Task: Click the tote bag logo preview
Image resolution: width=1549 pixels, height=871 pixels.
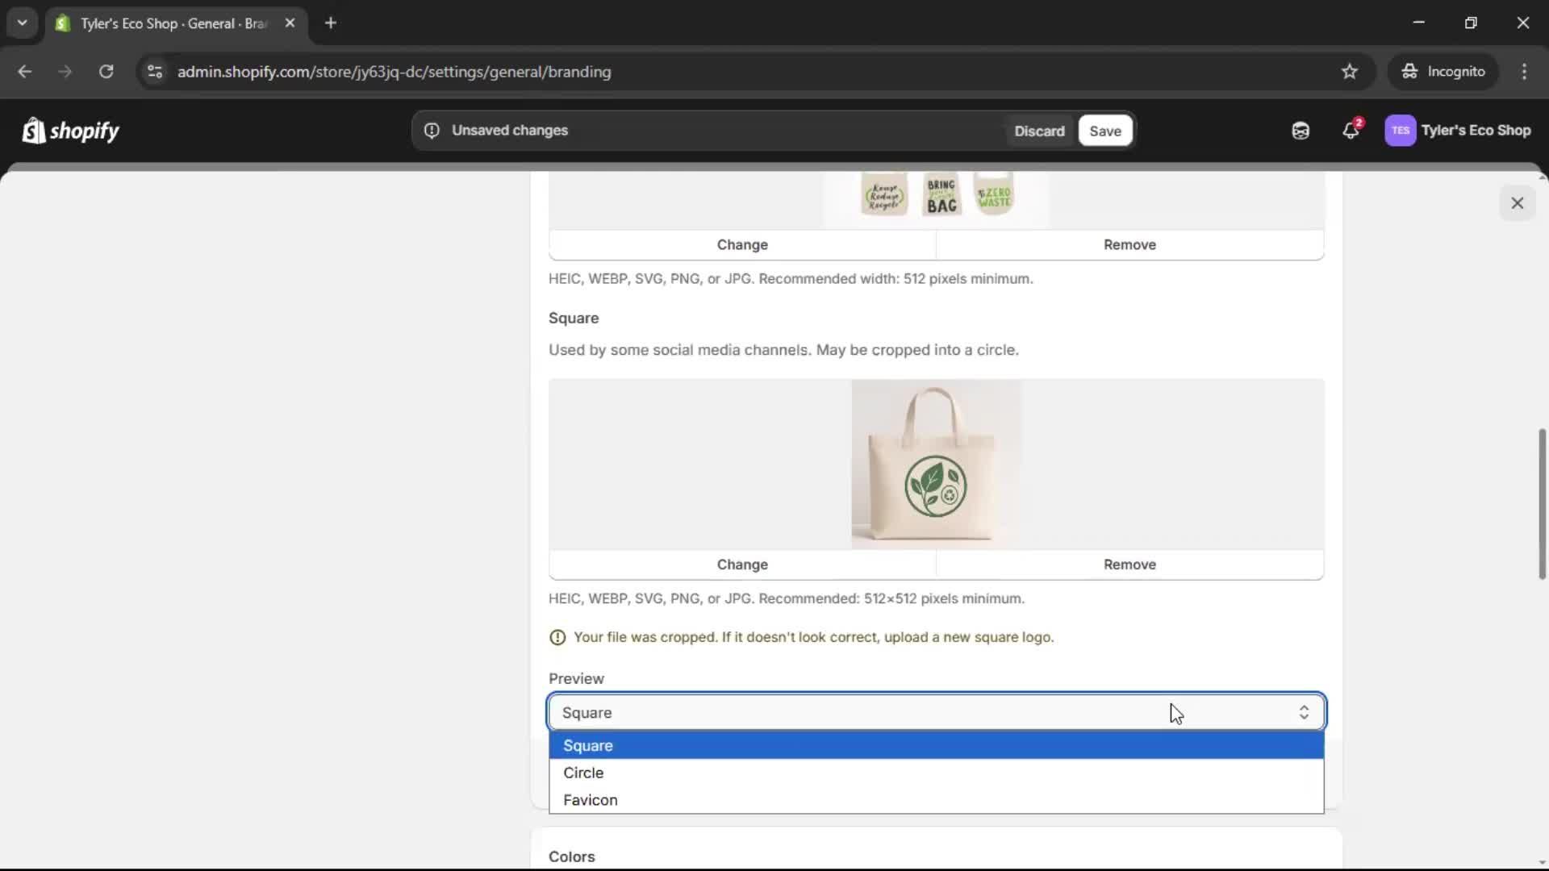Action: click(936, 463)
